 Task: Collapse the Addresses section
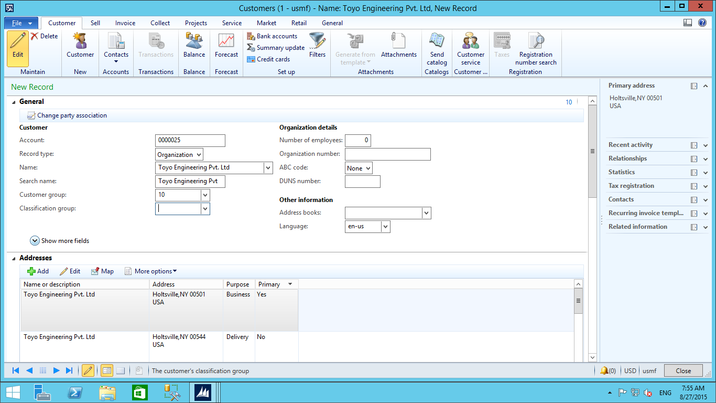coord(14,258)
